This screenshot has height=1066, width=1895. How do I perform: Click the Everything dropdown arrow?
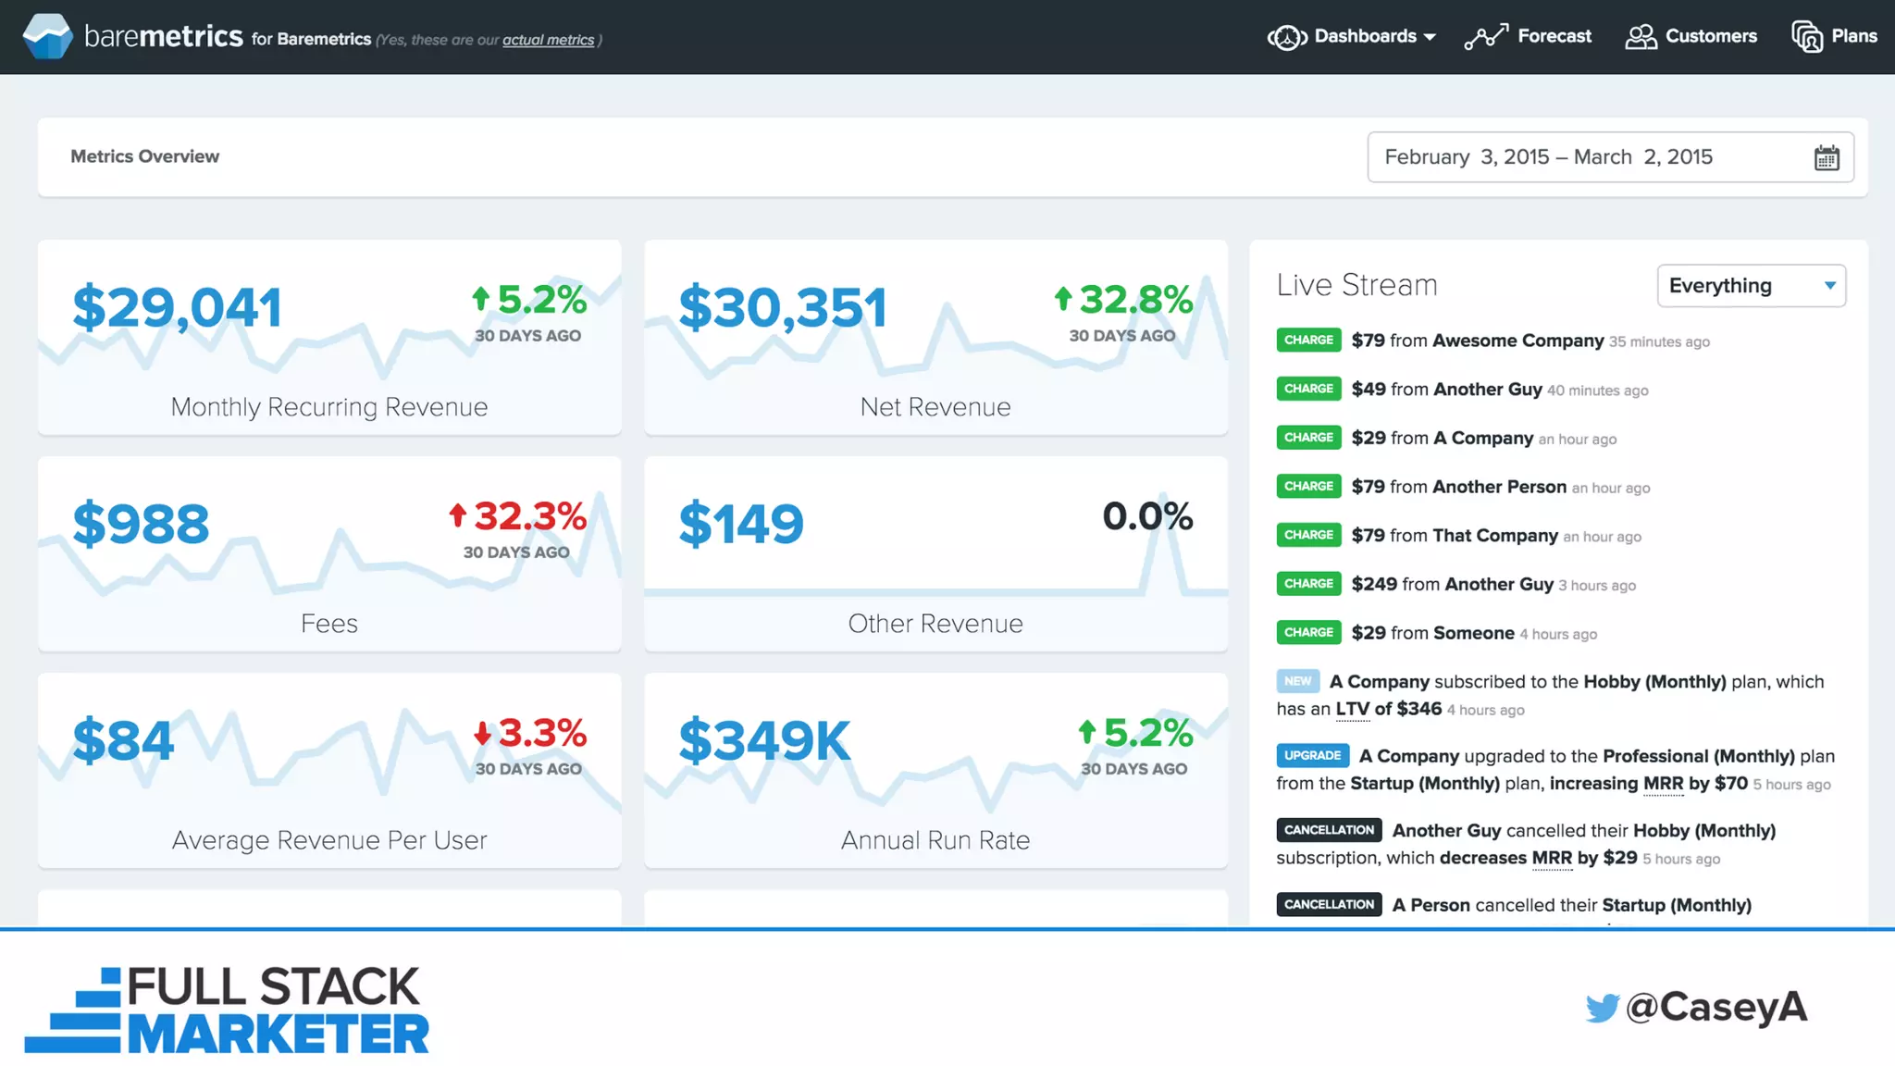point(1829,286)
